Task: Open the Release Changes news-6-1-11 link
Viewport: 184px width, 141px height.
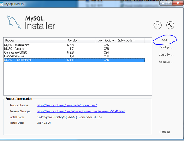Action: (81, 111)
